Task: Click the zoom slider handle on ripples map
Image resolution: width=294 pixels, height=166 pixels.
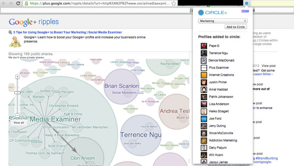Action: click(17, 92)
